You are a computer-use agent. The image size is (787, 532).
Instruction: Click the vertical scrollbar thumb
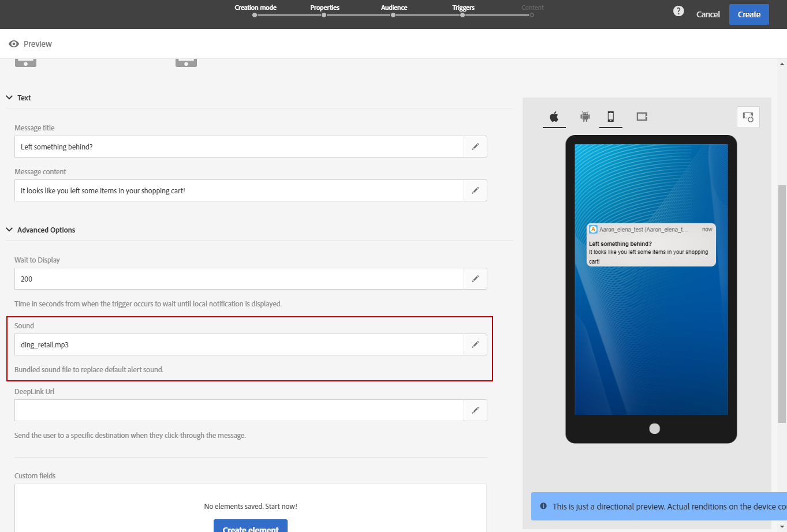coord(782,304)
